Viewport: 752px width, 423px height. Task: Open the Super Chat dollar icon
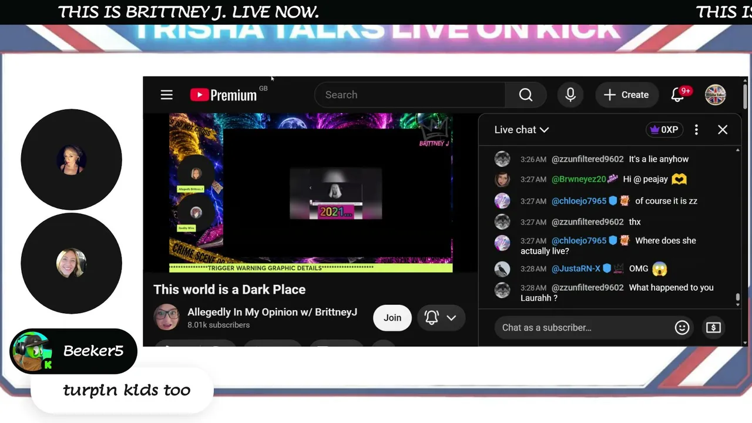pos(713,327)
